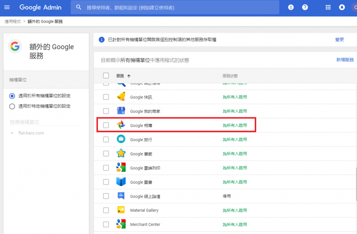Expand the flat-bars.com tree arrow
This screenshot has height=234, width=357.
point(12,133)
